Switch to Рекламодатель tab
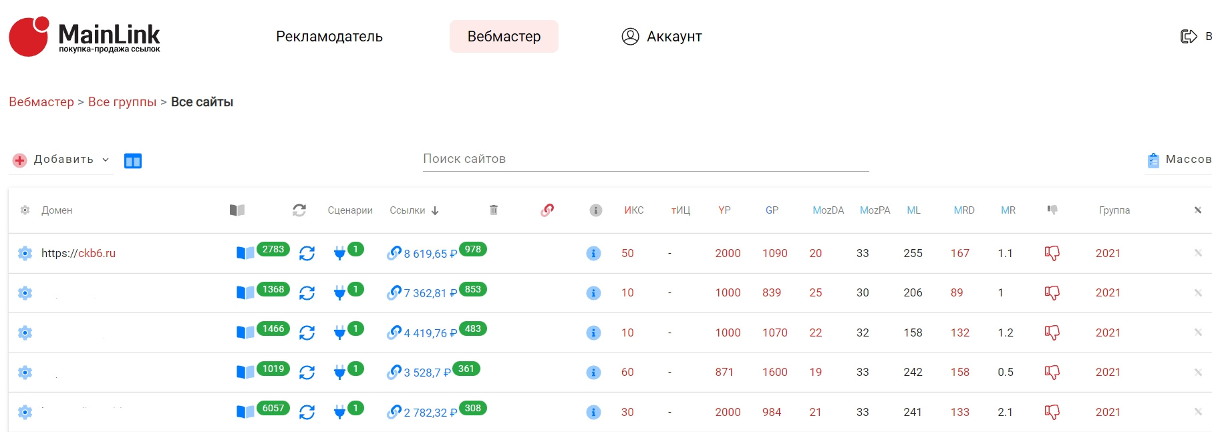The height and width of the screenshot is (432, 1212). tap(329, 37)
